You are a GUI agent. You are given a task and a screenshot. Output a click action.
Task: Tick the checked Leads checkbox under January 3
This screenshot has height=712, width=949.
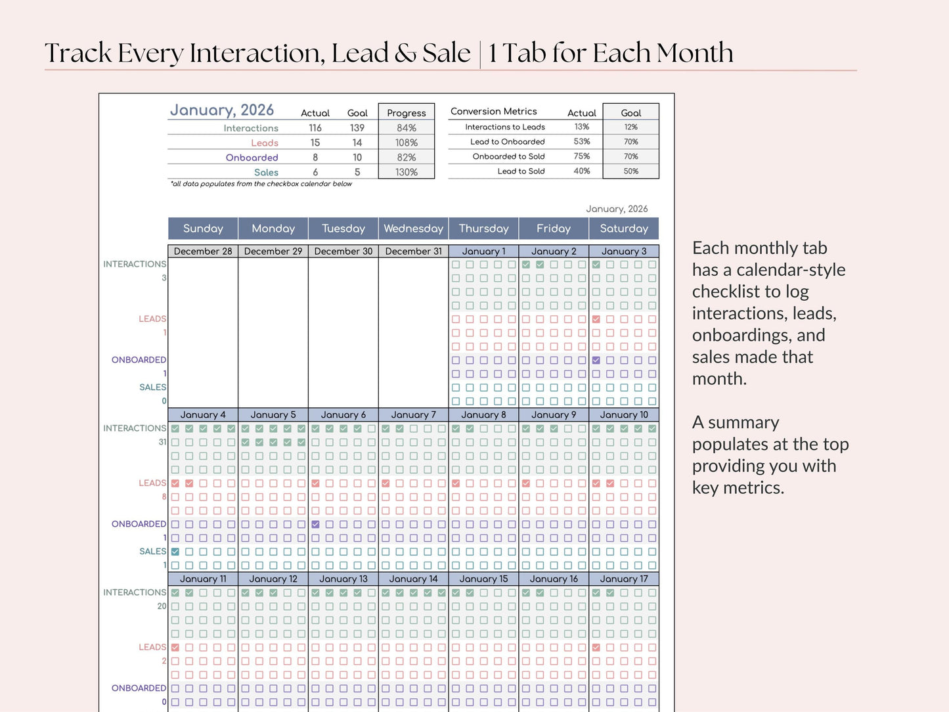click(596, 319)
